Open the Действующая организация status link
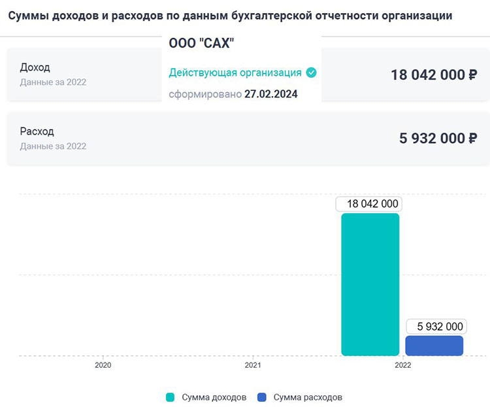Screen dimensions: 490x407 [x=235, y=73]
